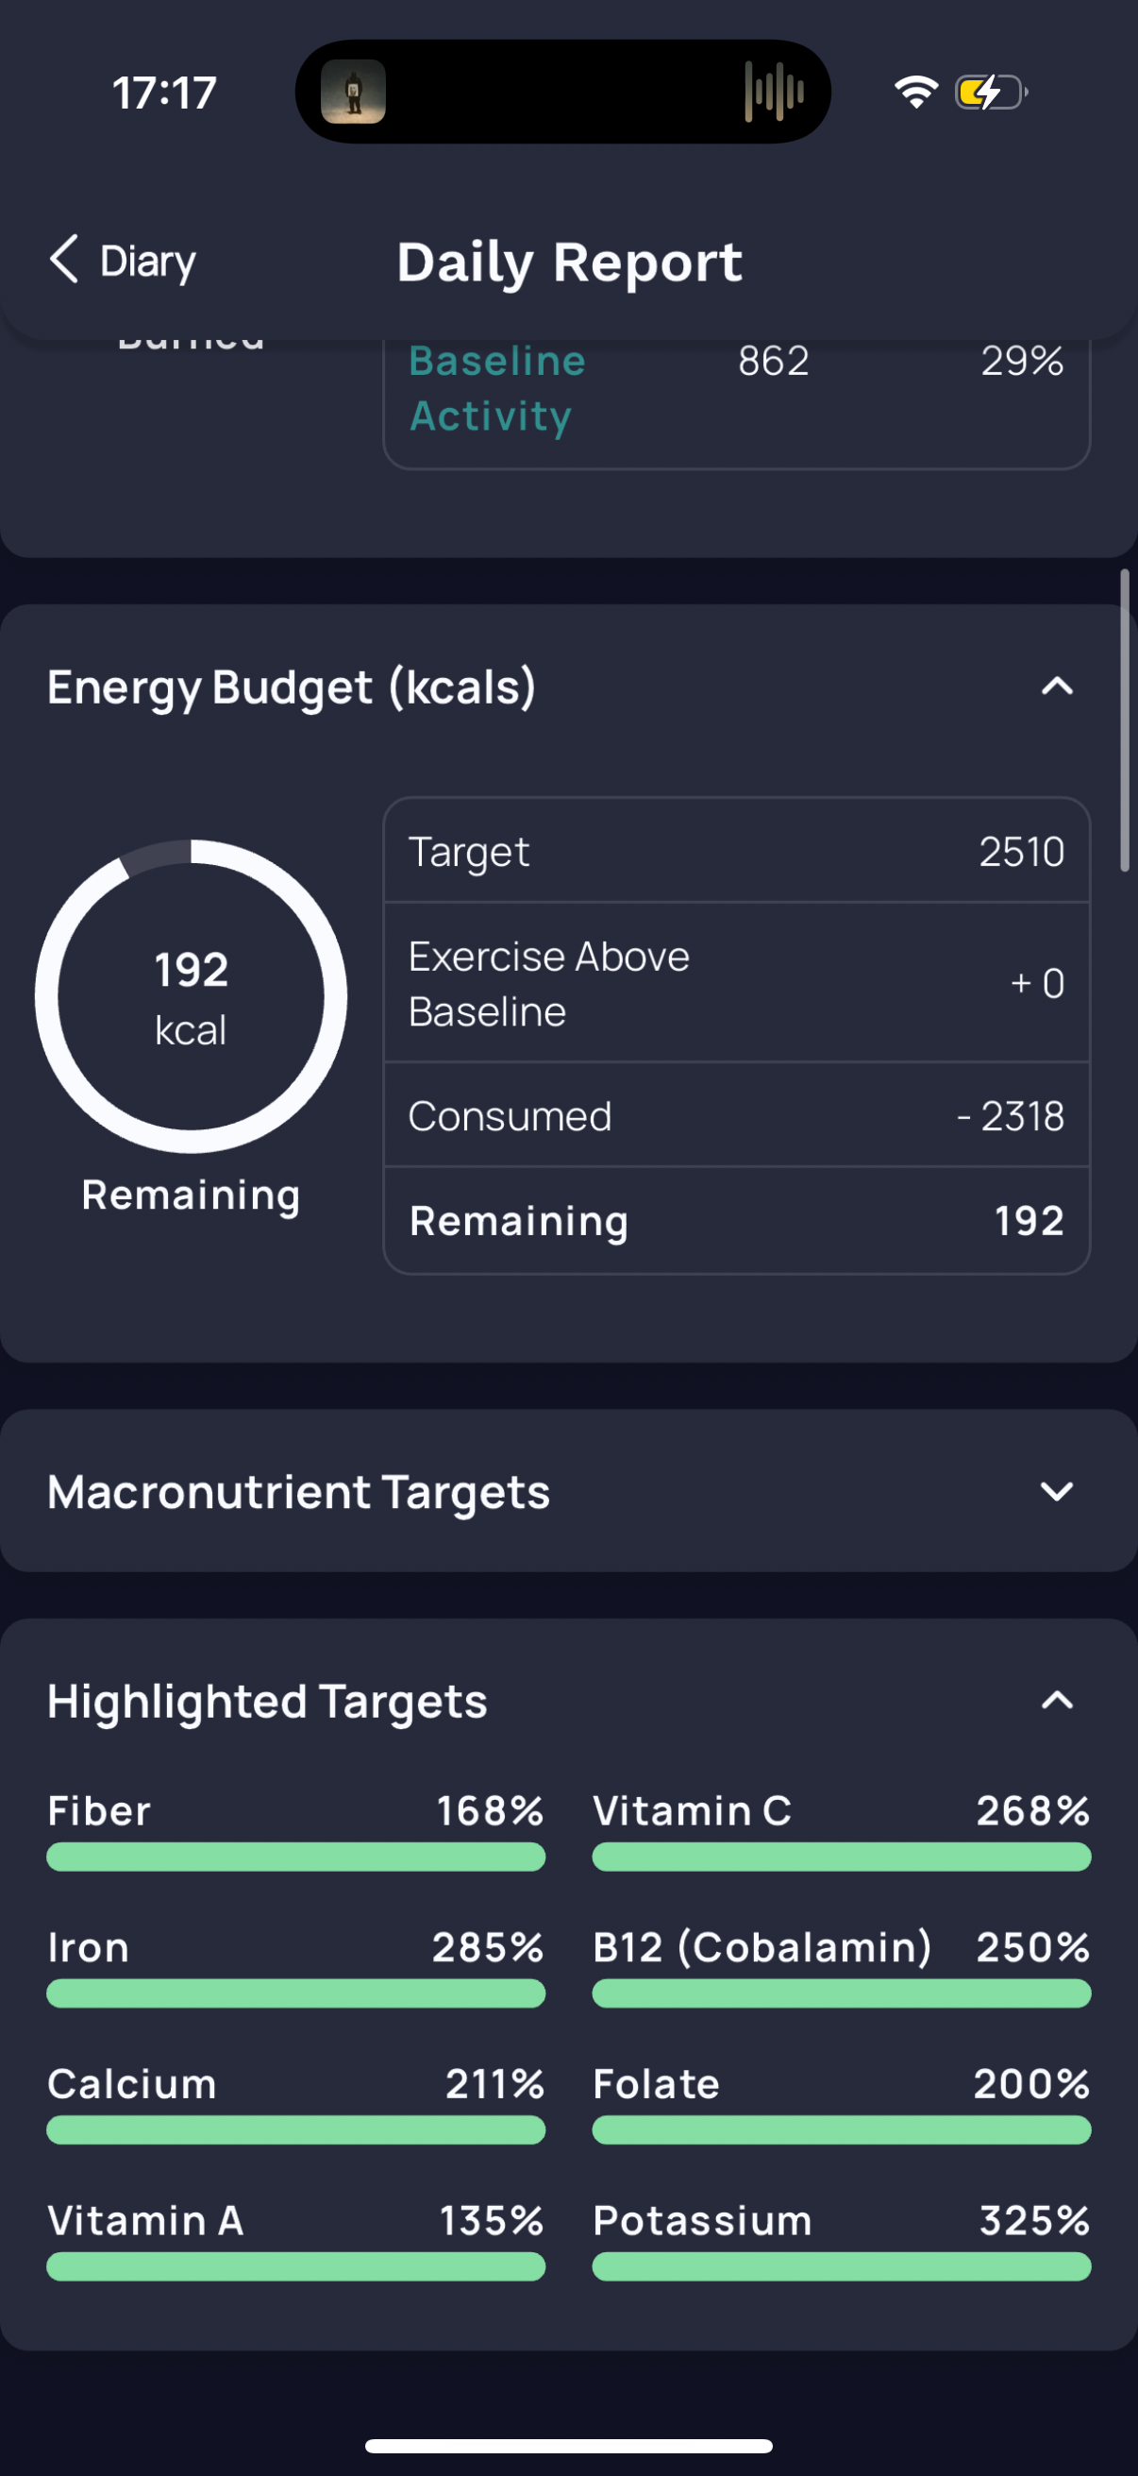Tap the Fiber progress bar
This screenshot has width=1138, height=2476.
pos(295,1857)
